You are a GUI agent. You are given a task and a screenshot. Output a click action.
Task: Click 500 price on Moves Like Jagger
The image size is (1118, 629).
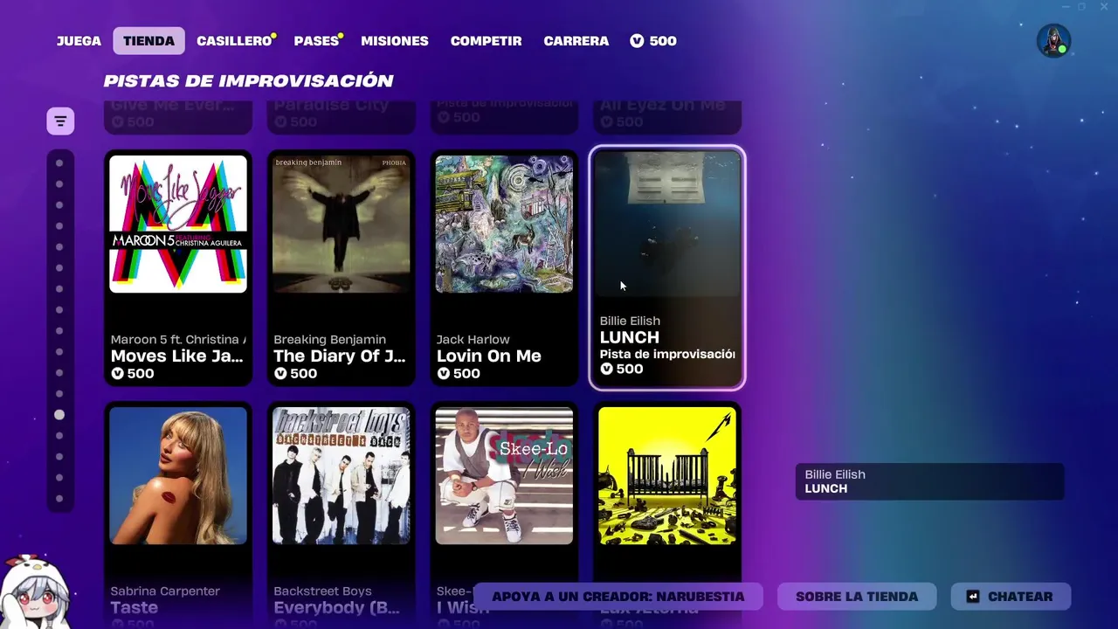133,374
